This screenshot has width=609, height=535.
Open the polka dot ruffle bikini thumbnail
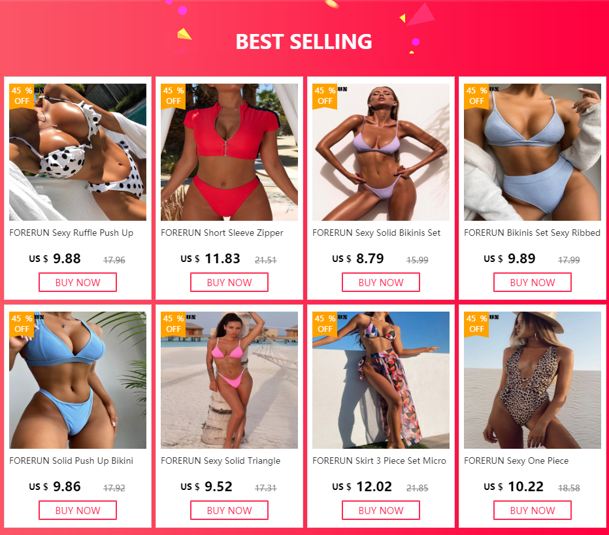[78, 152]
